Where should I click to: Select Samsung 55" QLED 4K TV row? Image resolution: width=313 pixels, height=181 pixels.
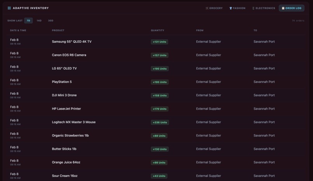156,41
